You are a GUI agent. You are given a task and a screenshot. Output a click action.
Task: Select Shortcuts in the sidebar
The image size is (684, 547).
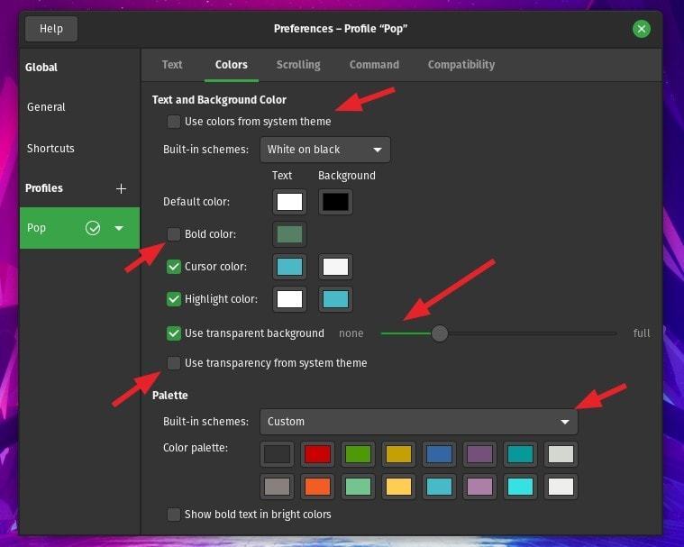tap(51, 149)
